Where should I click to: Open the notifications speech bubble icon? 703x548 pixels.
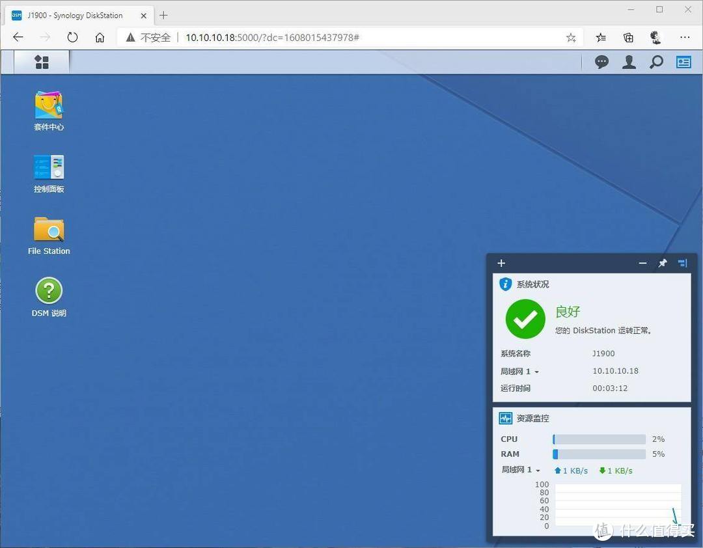[x=601, y=62]
